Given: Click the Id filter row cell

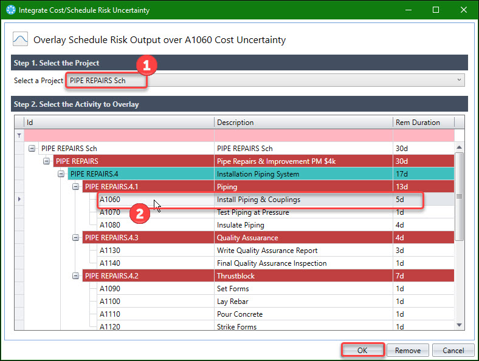Looking at the screenshot, I should pyautogui.click(x=119, y=135).
